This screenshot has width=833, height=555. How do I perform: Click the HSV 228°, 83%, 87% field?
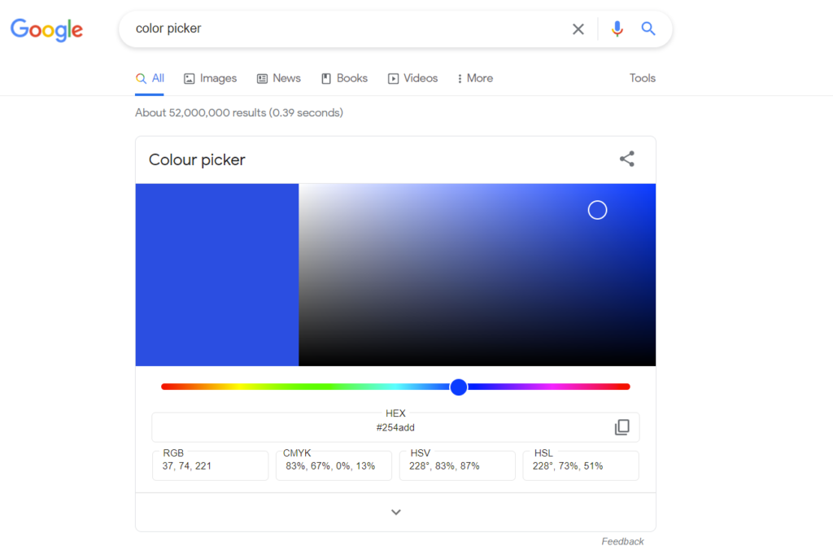point(457,465)
